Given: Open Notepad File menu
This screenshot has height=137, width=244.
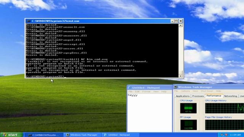Looking at the screenshot, I should 130,92.
